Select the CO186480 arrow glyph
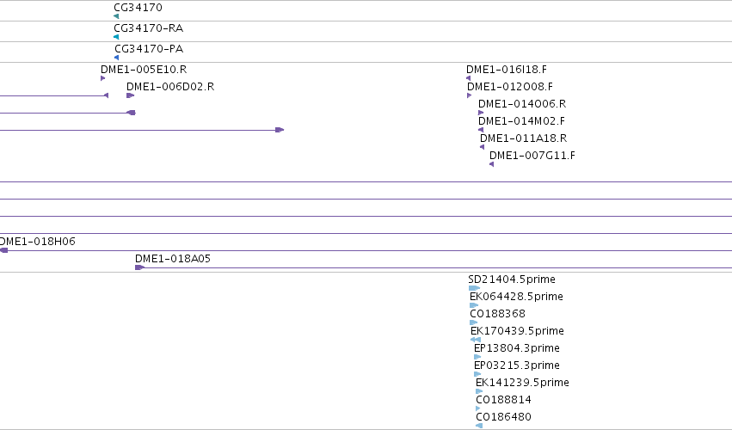 pyautogui.click(x=479, y=426)
